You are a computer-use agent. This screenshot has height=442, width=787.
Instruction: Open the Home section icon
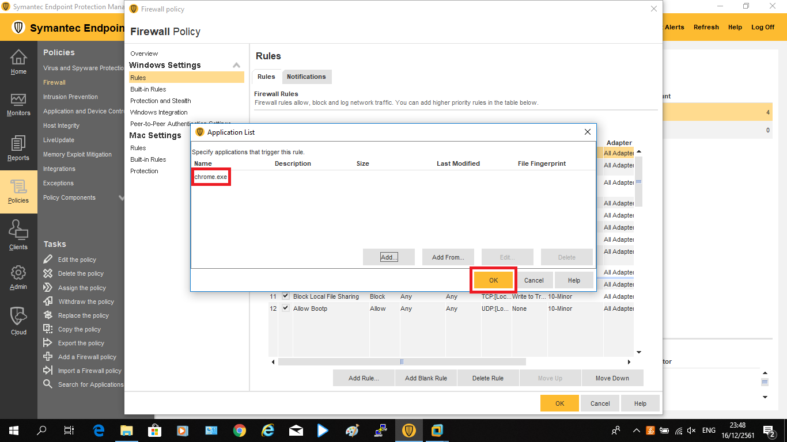[18, 58]
